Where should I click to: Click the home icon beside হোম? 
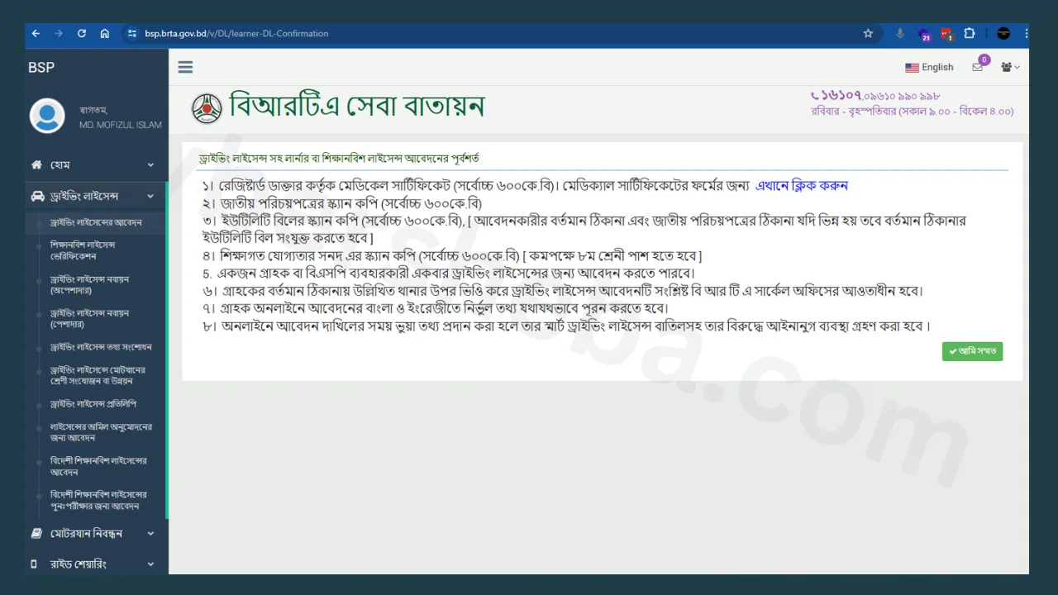[x=36, y=164]
